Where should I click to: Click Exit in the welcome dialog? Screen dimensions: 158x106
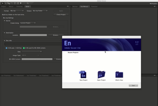(133, 86)
